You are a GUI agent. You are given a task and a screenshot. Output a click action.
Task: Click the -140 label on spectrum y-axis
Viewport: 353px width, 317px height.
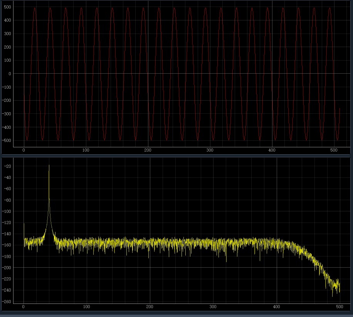[x=7, y=234]
